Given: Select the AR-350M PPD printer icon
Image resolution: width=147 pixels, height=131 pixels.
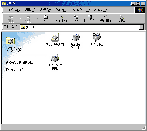Looking at the screenshot, I should tap(55, 58).
